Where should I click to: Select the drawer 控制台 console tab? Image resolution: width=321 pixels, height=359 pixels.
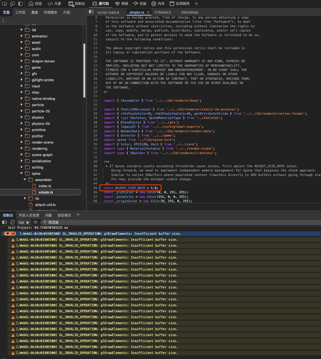pos(8,215)
